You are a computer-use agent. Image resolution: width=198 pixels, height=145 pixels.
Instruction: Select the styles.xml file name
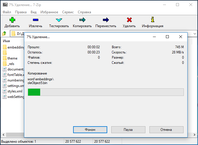[x=15, y=91]
